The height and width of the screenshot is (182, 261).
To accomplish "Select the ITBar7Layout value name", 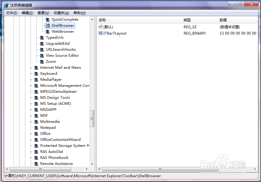I will point(115,33).
